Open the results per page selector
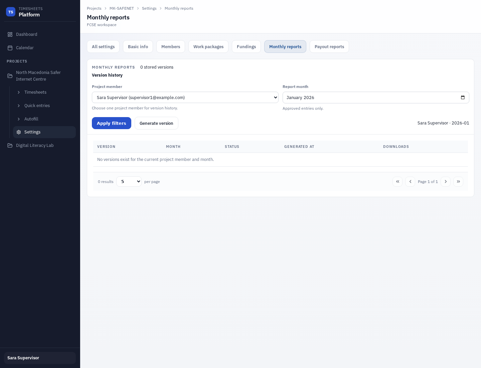Screen dimensions: 481x368 pos(129,181)
